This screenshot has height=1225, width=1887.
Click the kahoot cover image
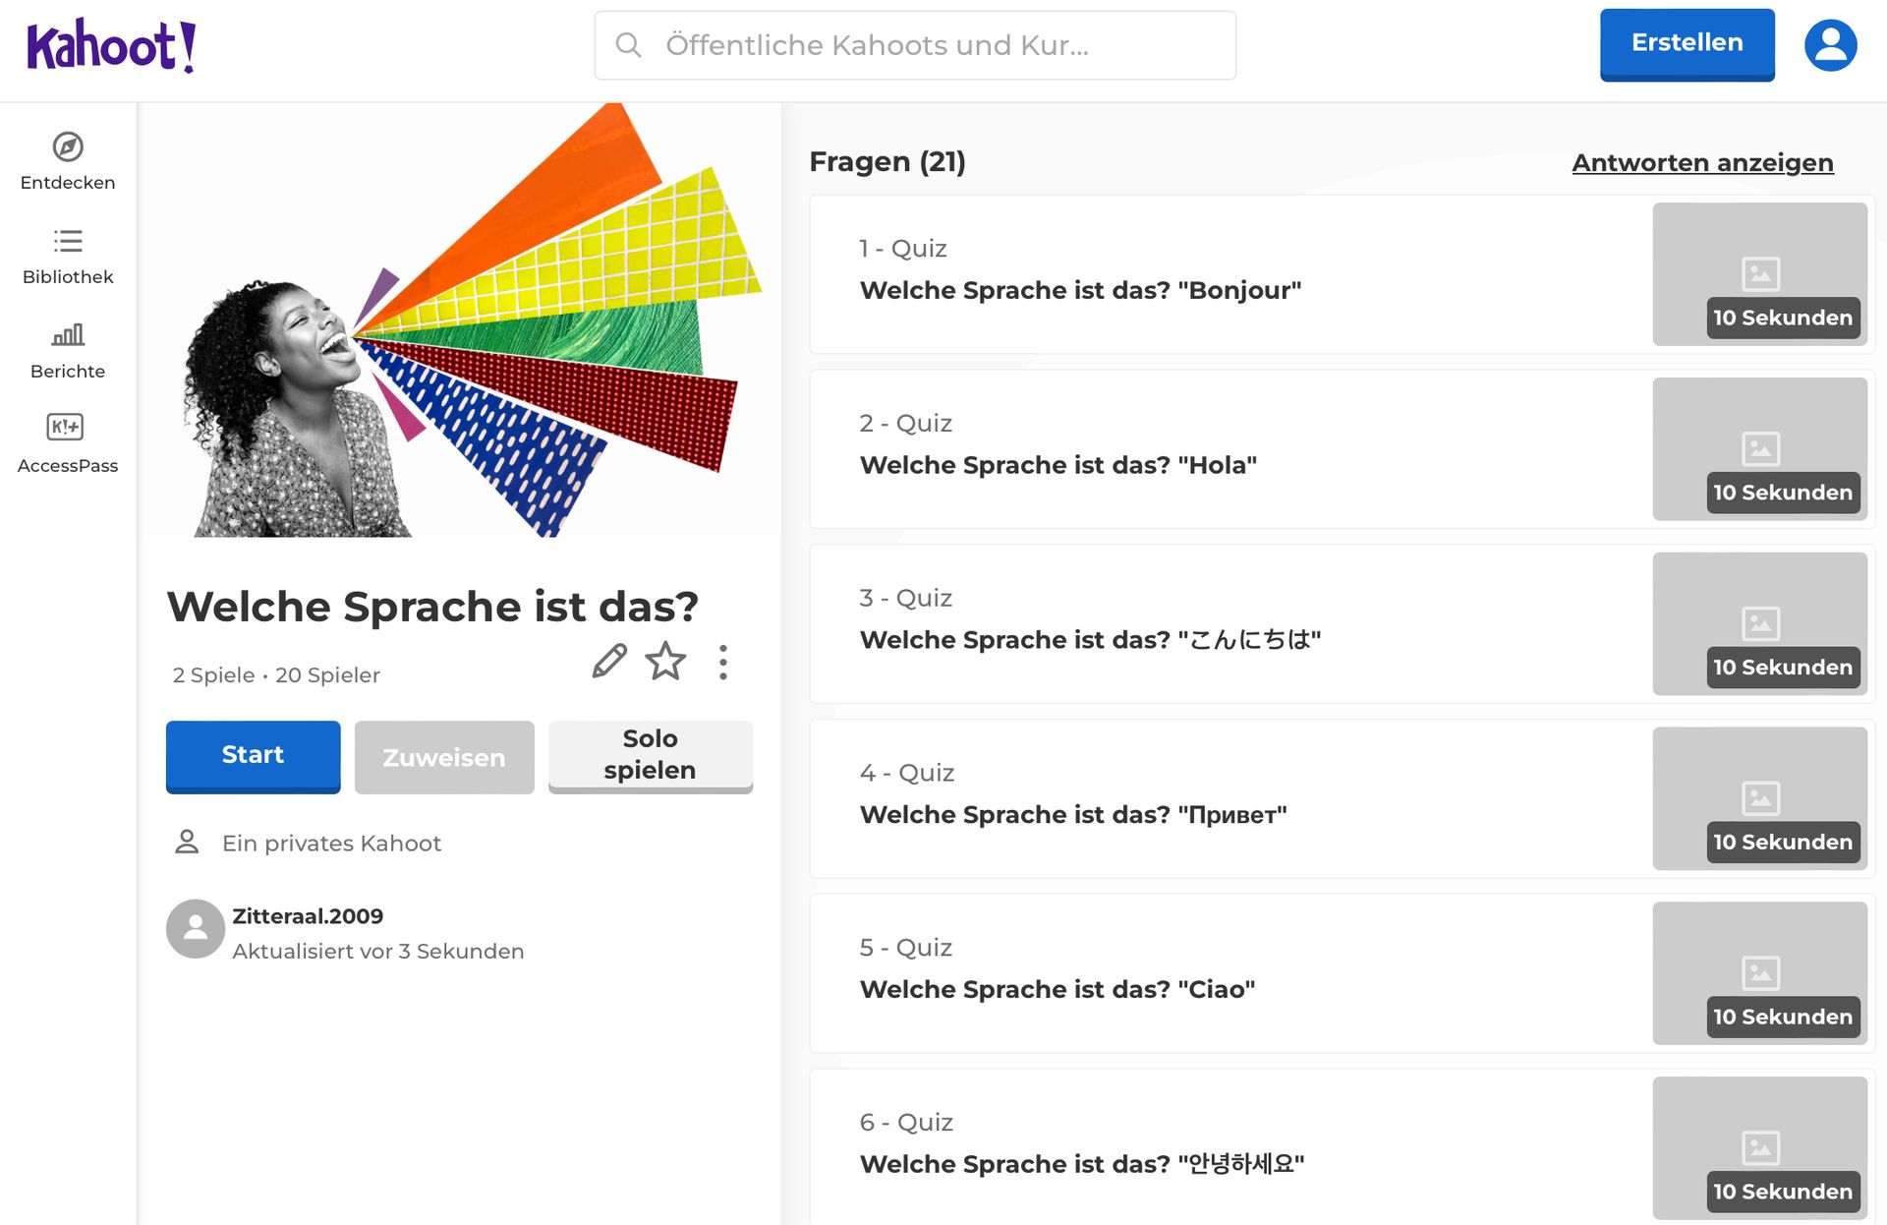[x=460, y=321]
